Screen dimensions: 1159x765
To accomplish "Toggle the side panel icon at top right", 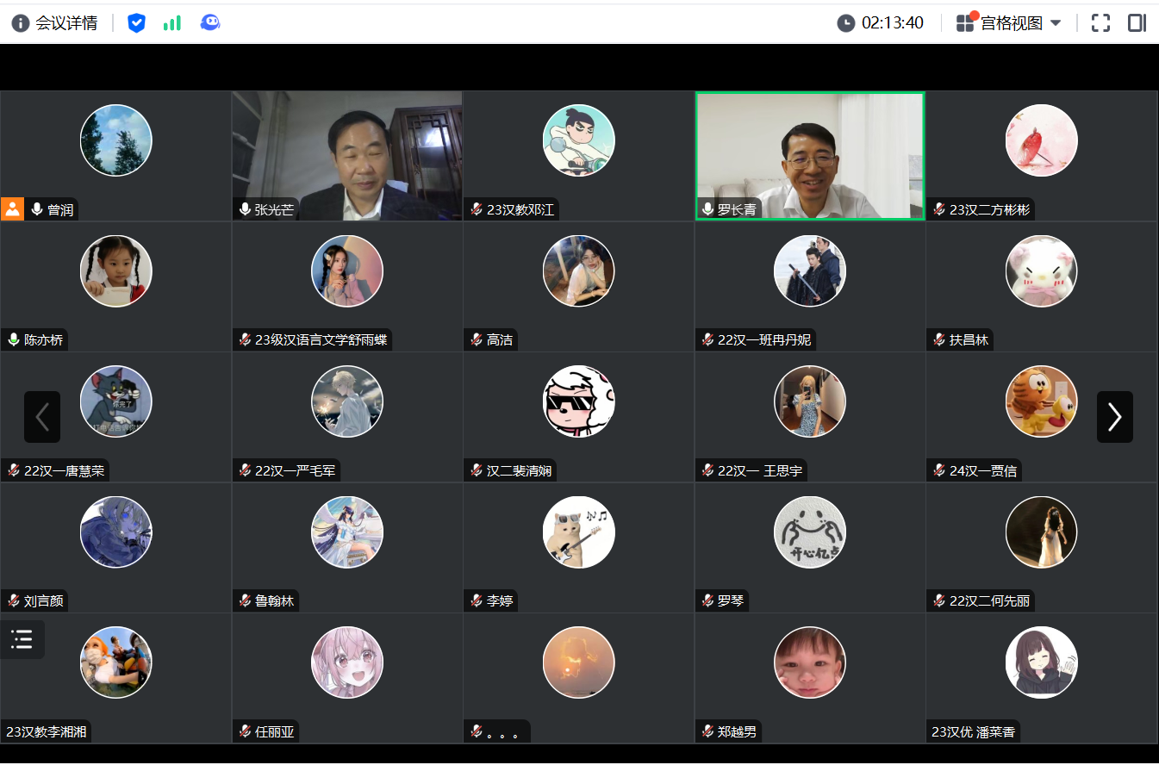I will (x=1137, y=23).
